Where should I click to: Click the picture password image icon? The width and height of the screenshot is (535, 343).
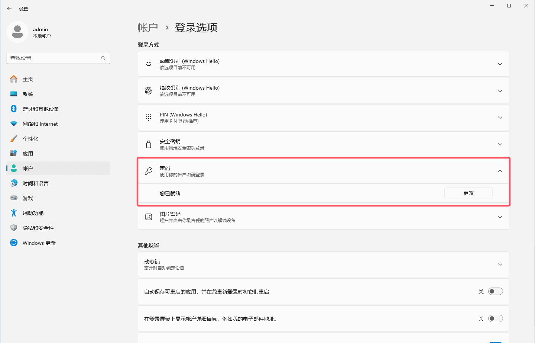149,217
